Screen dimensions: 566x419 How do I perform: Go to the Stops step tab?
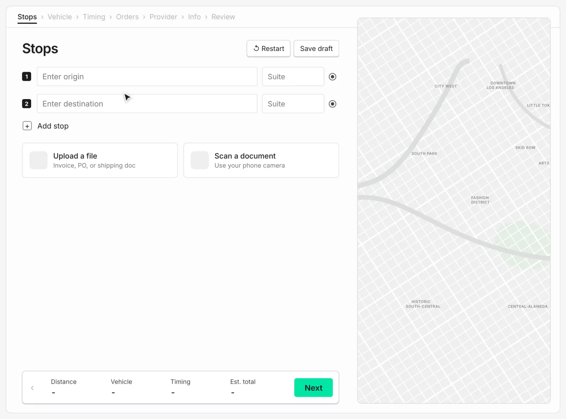tap(27, 17)
